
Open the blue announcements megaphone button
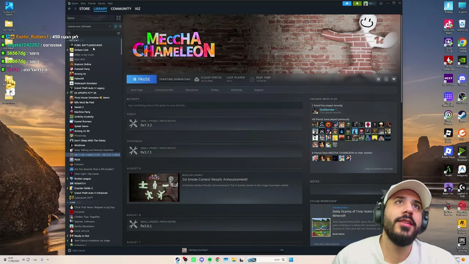pos(347,4)
